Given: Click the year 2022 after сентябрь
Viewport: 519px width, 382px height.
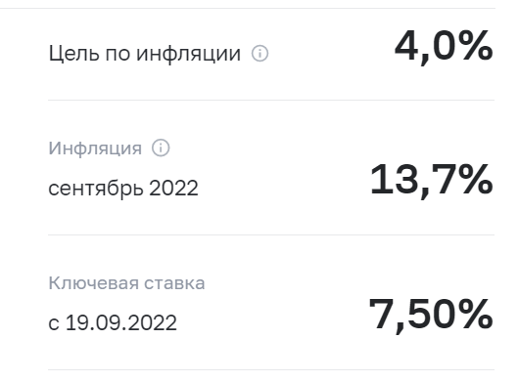Looking at the screenshot, I should pos(173,188).
